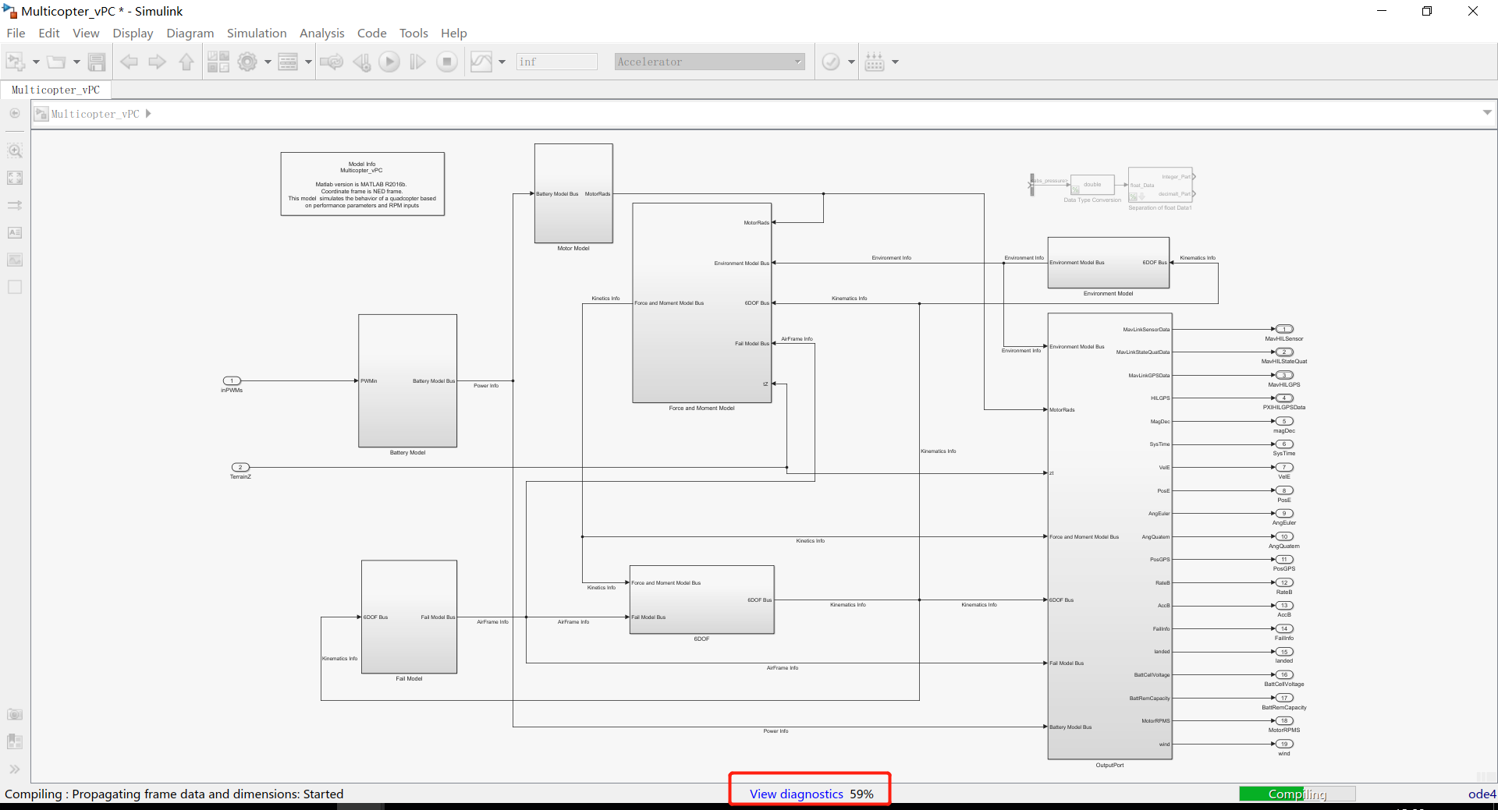This screenshot has height=810, width=1498.
Task: Go up to parent with up arrow
Action: 186,62
